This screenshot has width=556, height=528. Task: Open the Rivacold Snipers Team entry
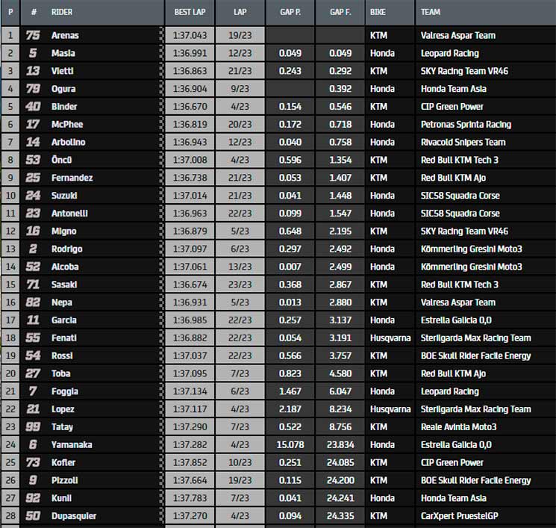click(463, 142)
